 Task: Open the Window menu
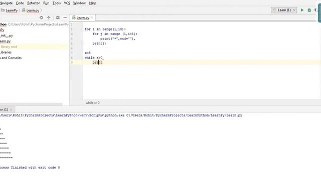point(79,3)
